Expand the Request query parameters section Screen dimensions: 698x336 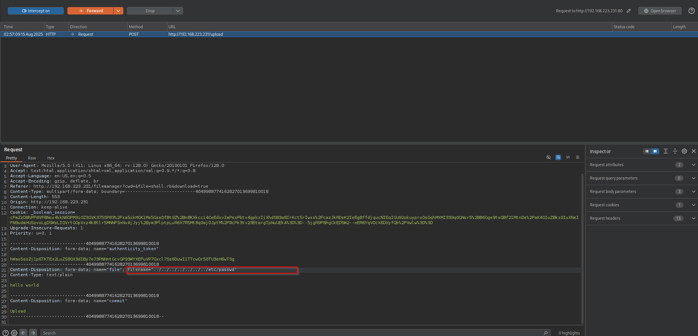[x=642, y=178]
